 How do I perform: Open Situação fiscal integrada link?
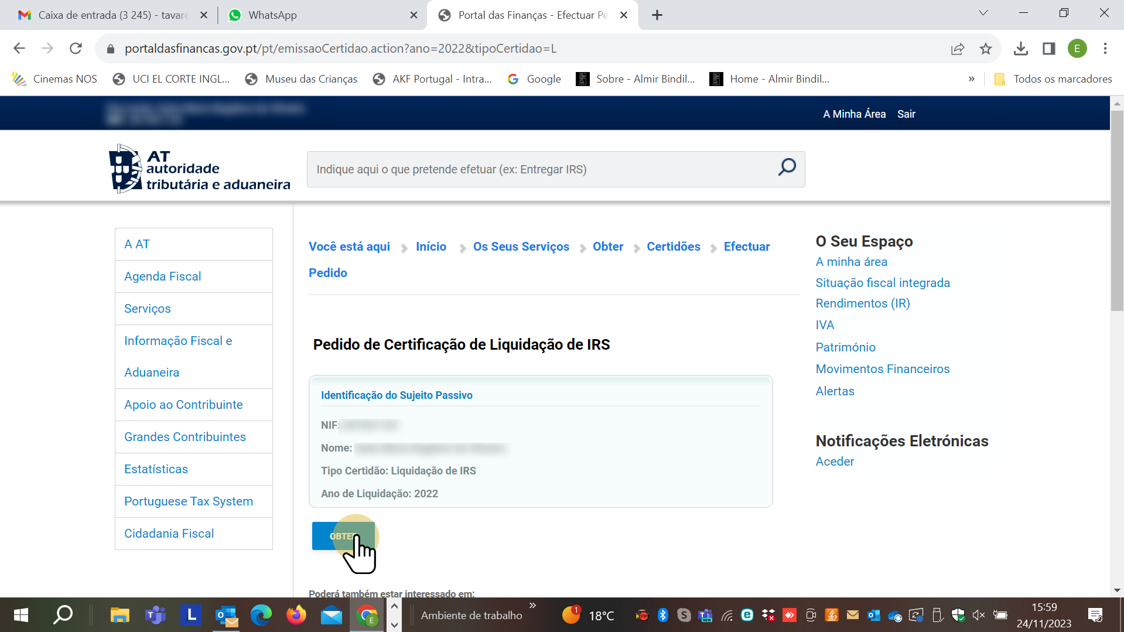[883, 283]
